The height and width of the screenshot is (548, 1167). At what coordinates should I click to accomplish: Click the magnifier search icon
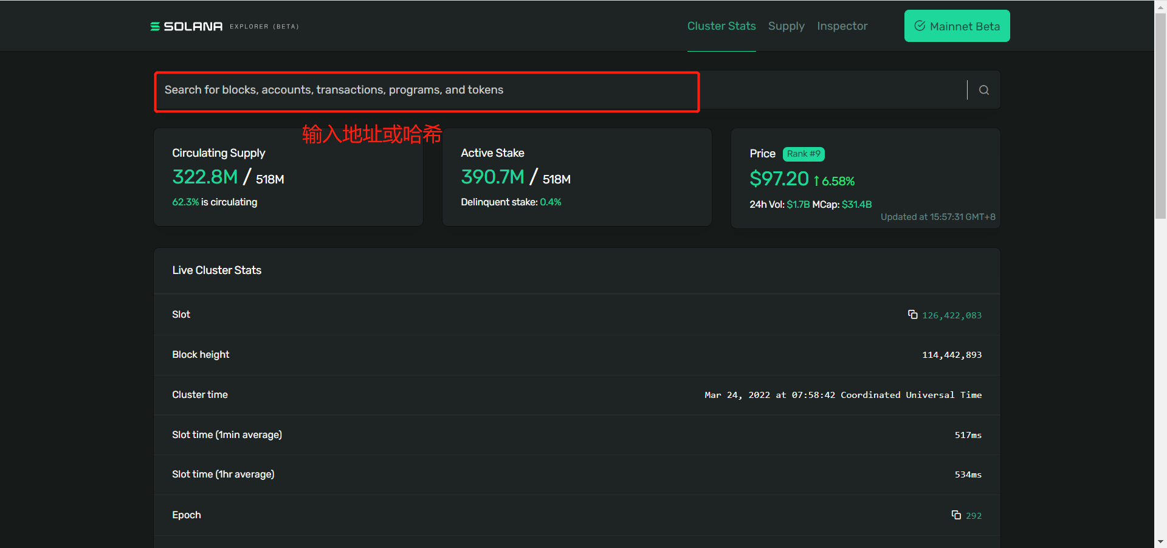pos(983,90)
